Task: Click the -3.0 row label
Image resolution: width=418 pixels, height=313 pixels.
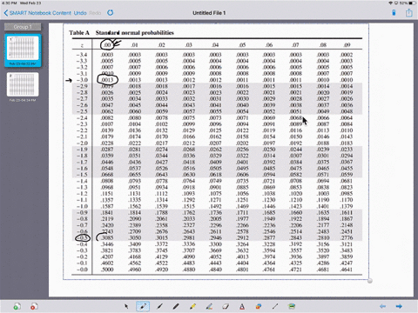Action: [x=82, y=80]
